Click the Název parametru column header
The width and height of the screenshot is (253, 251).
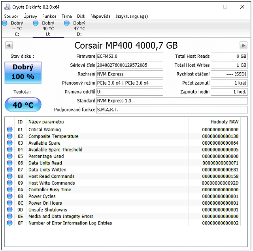[x=46, y=122]
